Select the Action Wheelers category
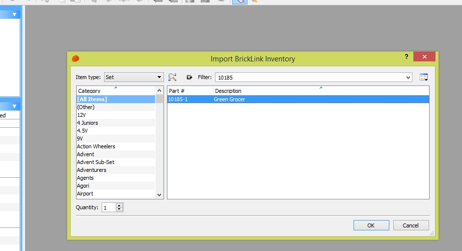 116,146
